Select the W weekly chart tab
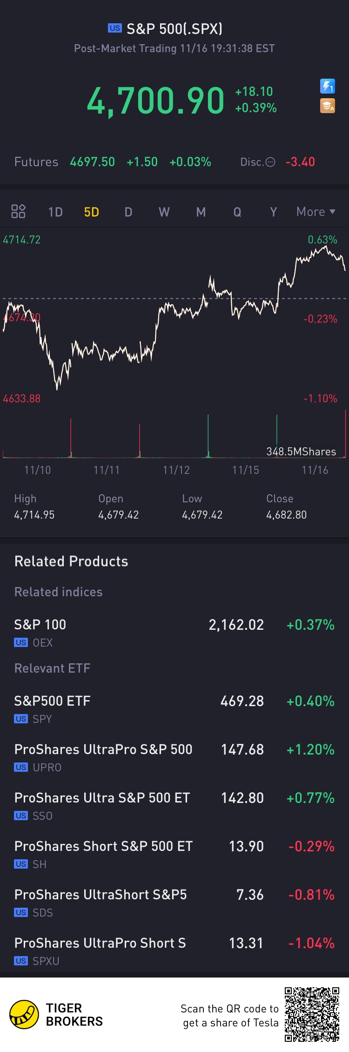 point(164,212)
